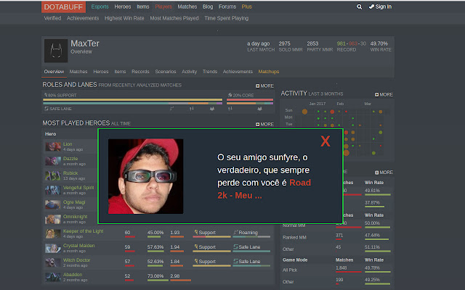Open the Plus navigation link

coord(246,7)
